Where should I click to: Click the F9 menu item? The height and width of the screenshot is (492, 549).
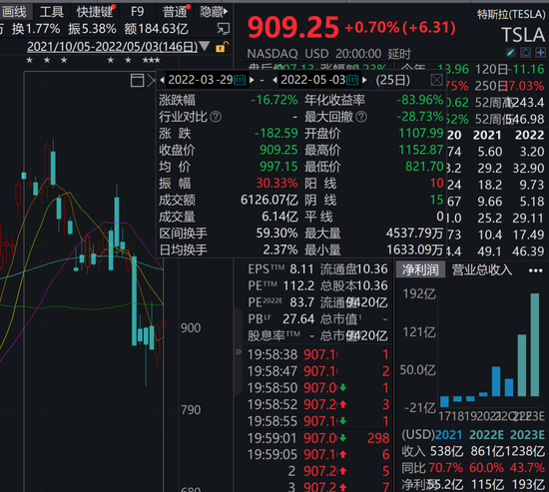pyautogui.click(x=138, y=12)
